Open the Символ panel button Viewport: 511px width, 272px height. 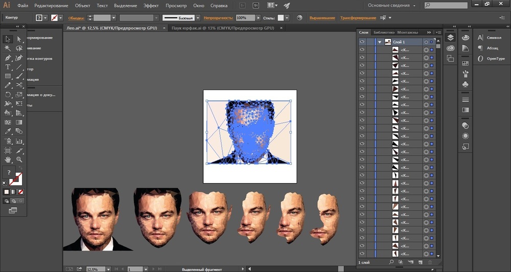tap(492, 37)
